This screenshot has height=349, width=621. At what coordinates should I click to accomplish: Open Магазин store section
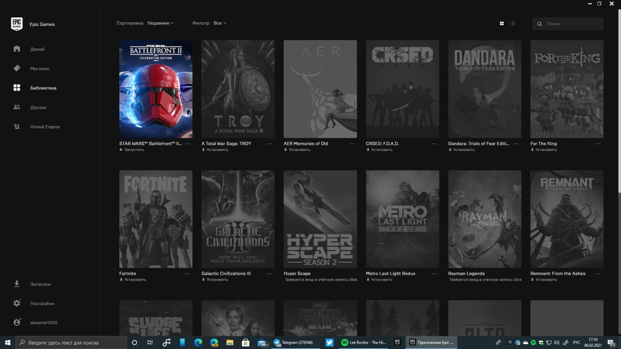39,68
